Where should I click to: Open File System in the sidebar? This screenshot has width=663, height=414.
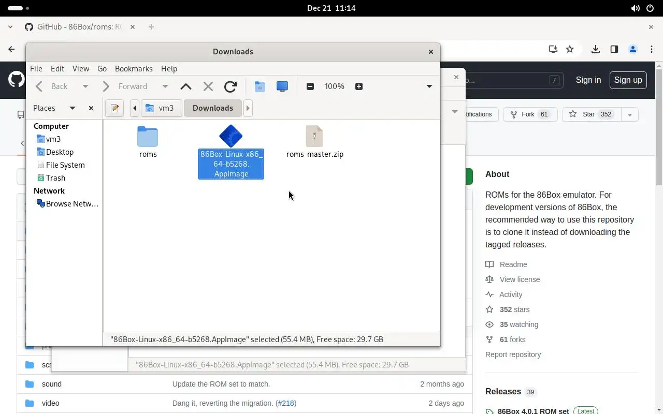[x=61, y=165]
